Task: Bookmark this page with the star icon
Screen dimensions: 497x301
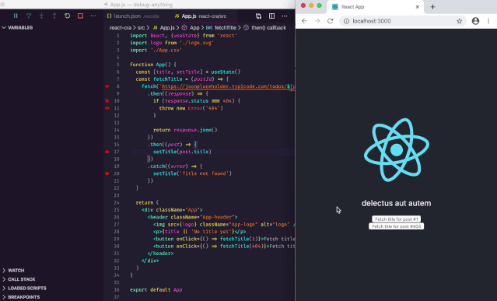Action: (460, 21)
